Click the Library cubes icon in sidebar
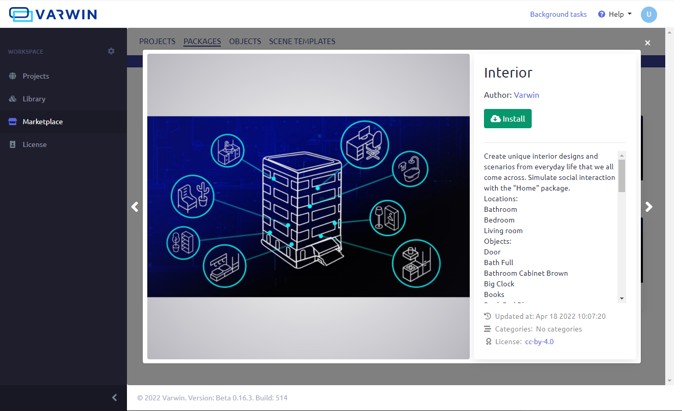The height and width of the screenshot is (411, 682). (13, 99)
